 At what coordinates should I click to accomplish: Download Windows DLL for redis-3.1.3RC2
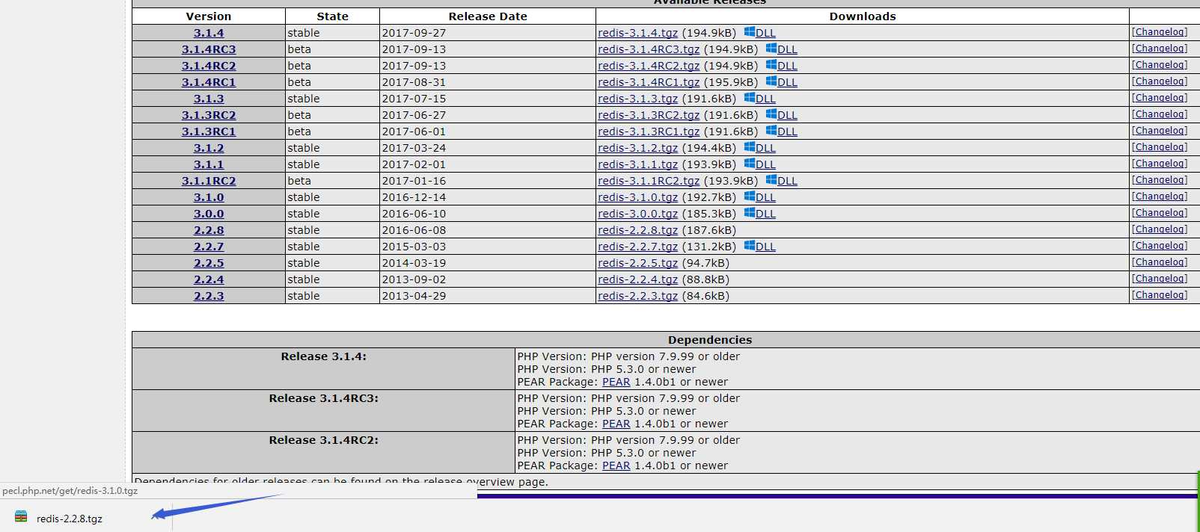click(x=782, y=115)
